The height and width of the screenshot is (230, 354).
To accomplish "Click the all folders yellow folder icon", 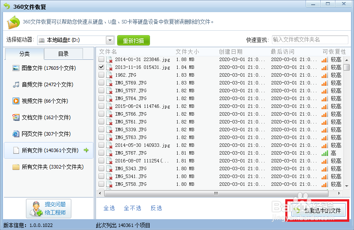I will point(16,167).
